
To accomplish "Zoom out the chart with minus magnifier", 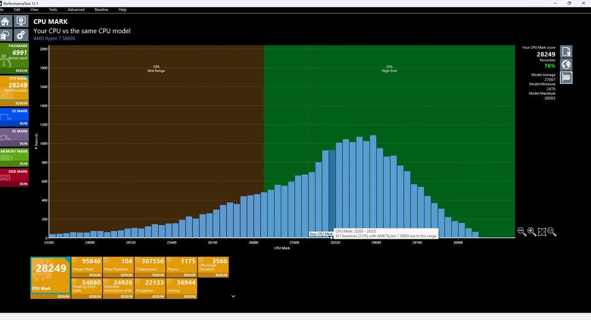I will pyautogui.click(x=521, y=231).
